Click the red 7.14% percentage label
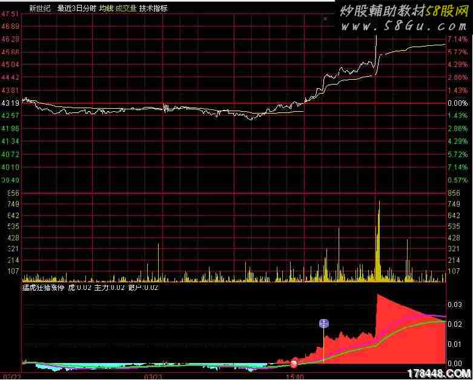Screen dimensions: 473x380 pyautogui.click(x=458, y=39)
